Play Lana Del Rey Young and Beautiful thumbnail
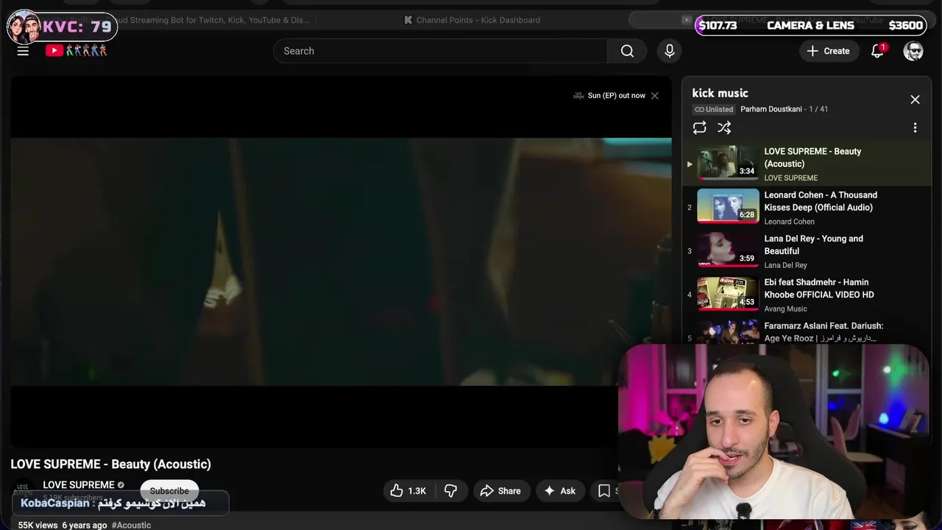 tap(728, 250)
